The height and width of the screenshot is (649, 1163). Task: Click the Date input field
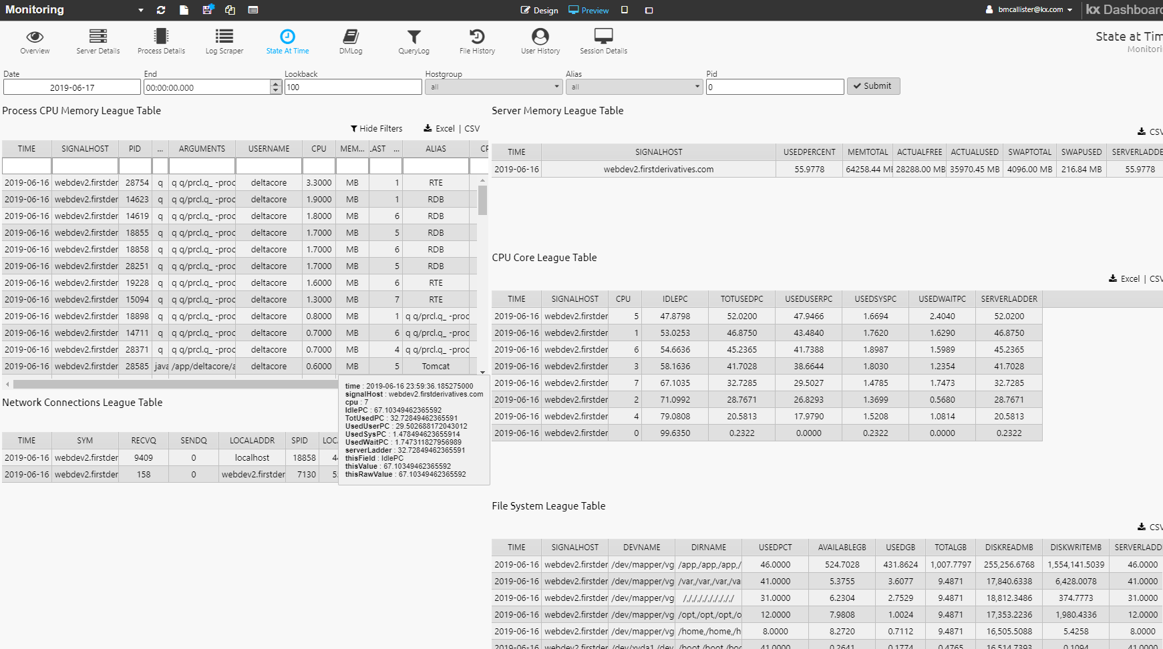tap(72, 87)
